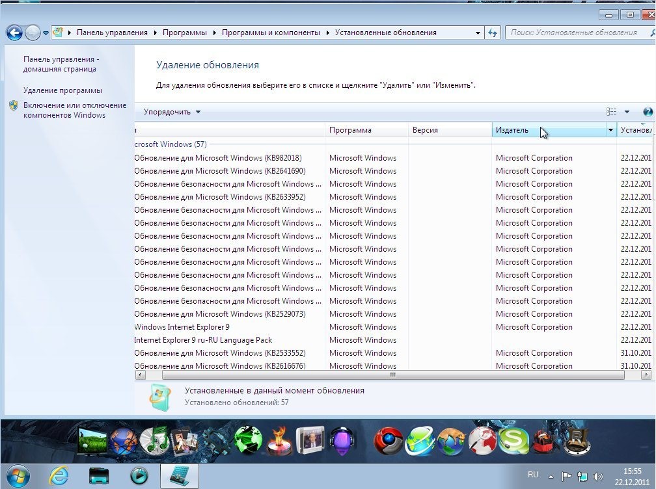Image resolution: width=656 pixels, height=489 pixels.
Task: Open the TV with newscaster dock icon
Action: [x=310, y=440]
